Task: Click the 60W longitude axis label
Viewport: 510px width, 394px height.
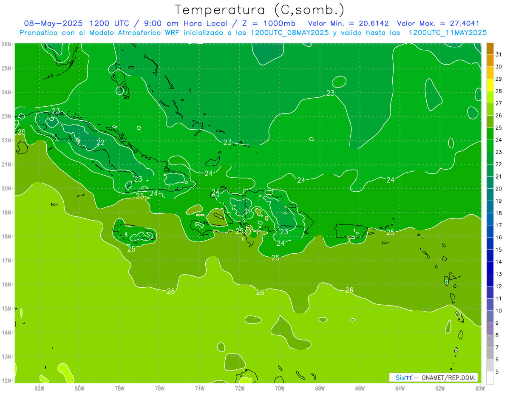Action: [480, 388]
